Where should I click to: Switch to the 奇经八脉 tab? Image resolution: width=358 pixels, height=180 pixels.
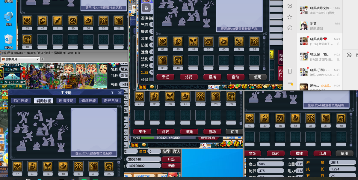coord(111,100)
